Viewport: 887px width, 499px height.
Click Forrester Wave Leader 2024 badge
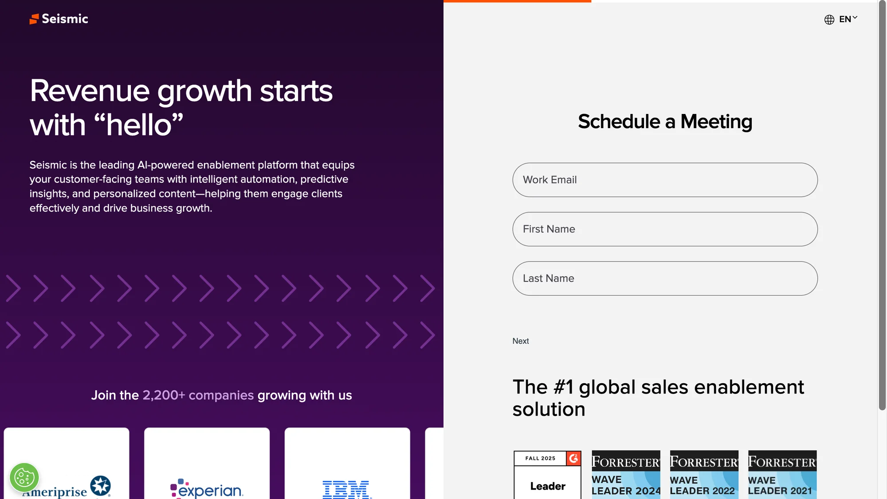click(626, 475)
